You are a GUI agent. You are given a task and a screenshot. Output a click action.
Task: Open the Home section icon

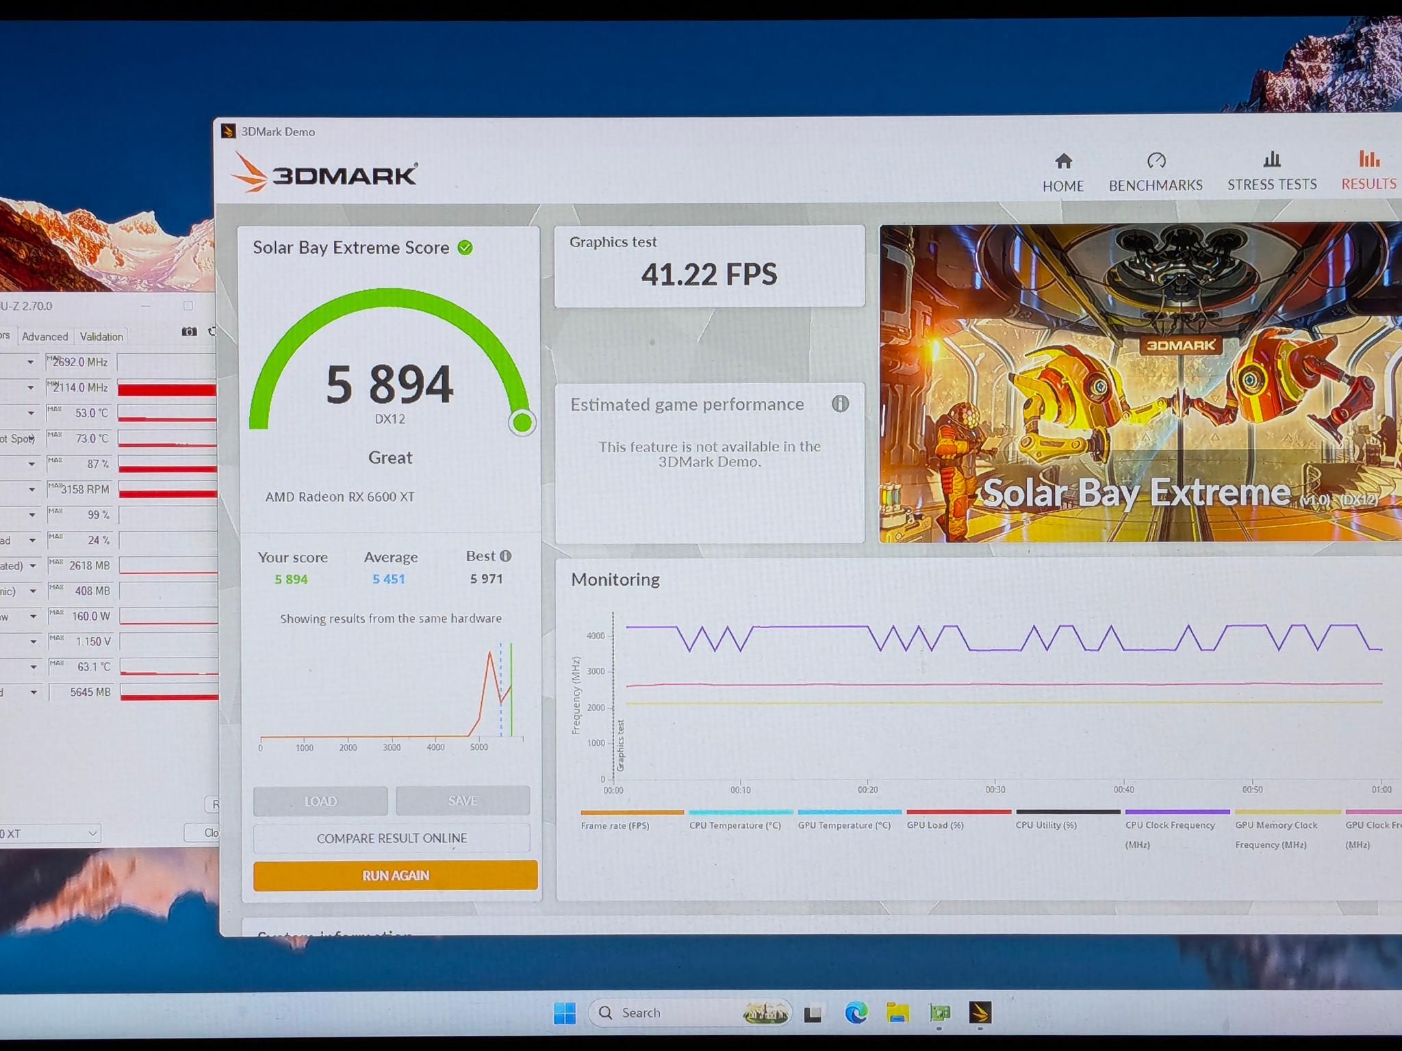tap(1063, 161)
